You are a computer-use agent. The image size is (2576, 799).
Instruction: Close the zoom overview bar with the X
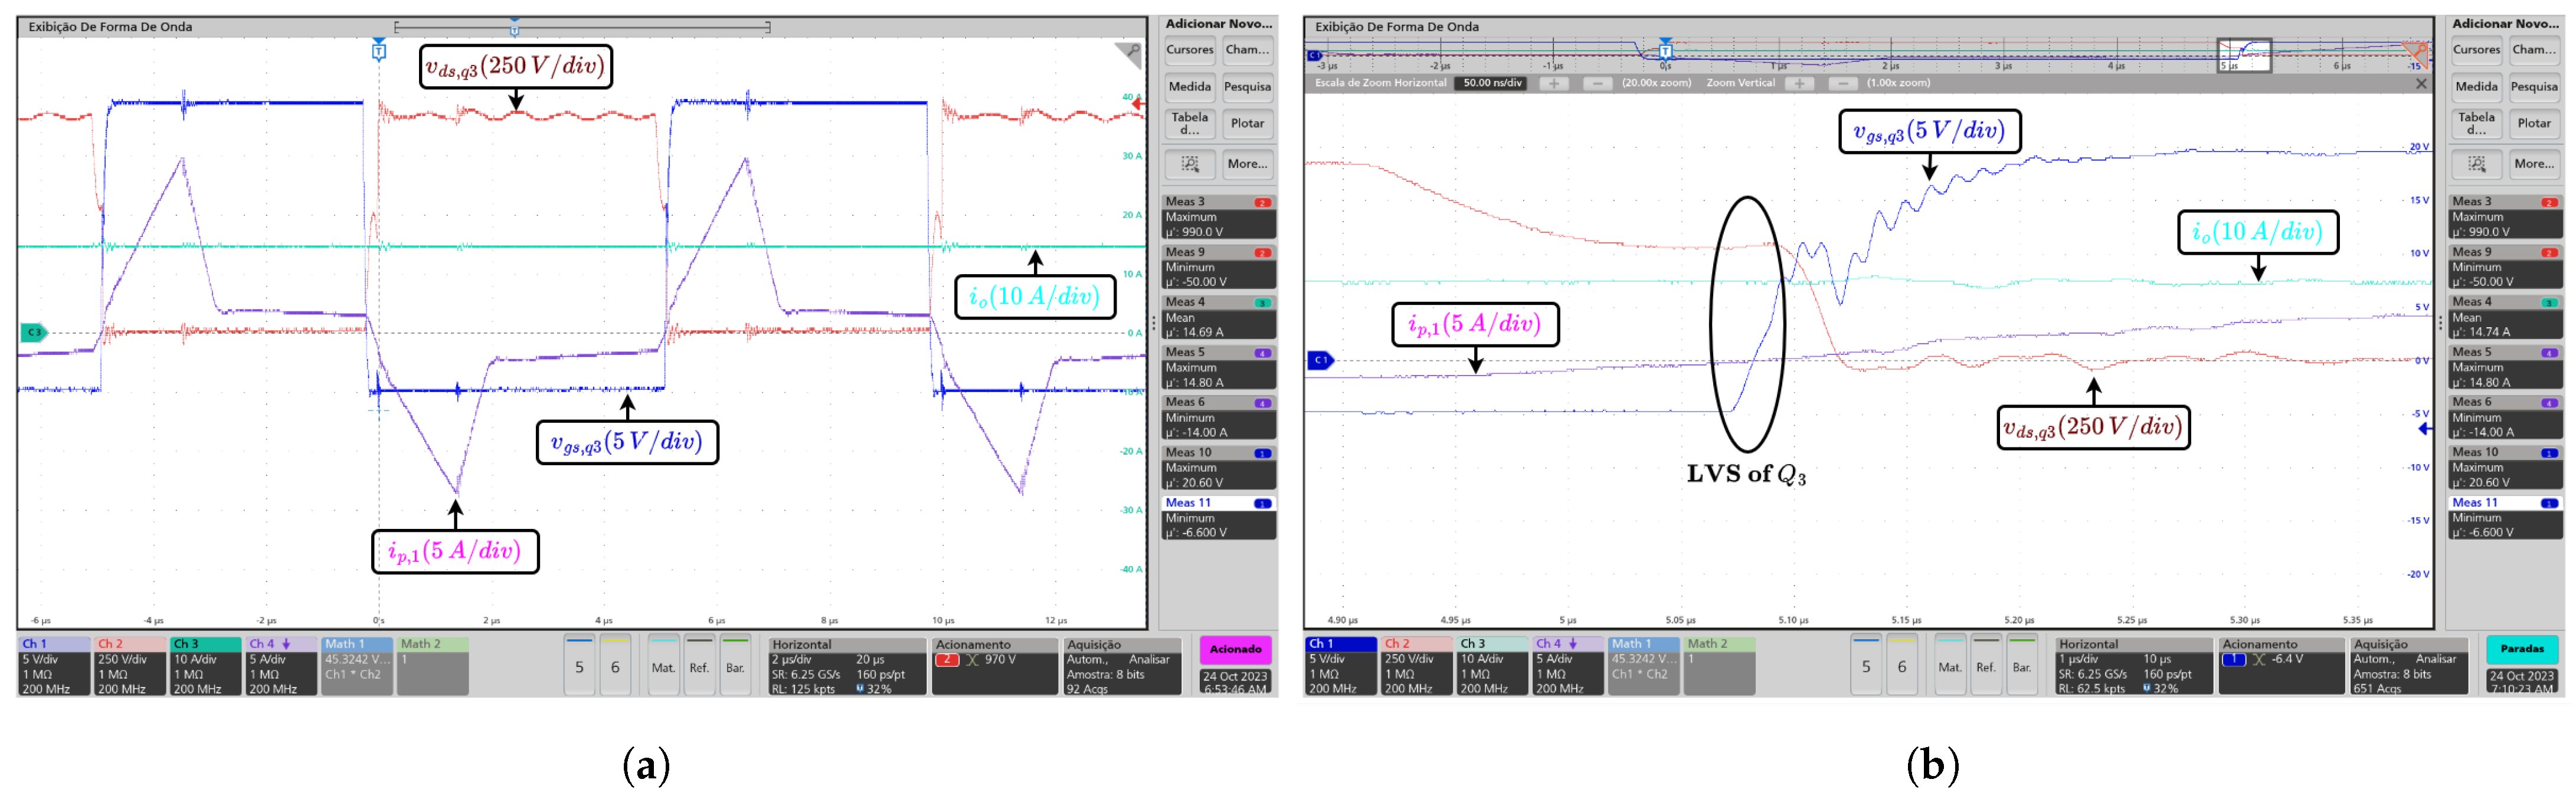(2421, 84)
